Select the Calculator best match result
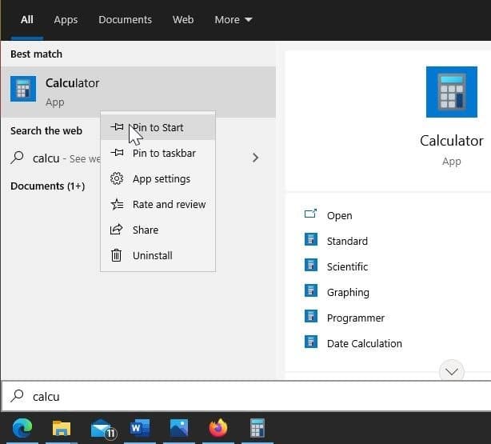 [x=138, y=92]
